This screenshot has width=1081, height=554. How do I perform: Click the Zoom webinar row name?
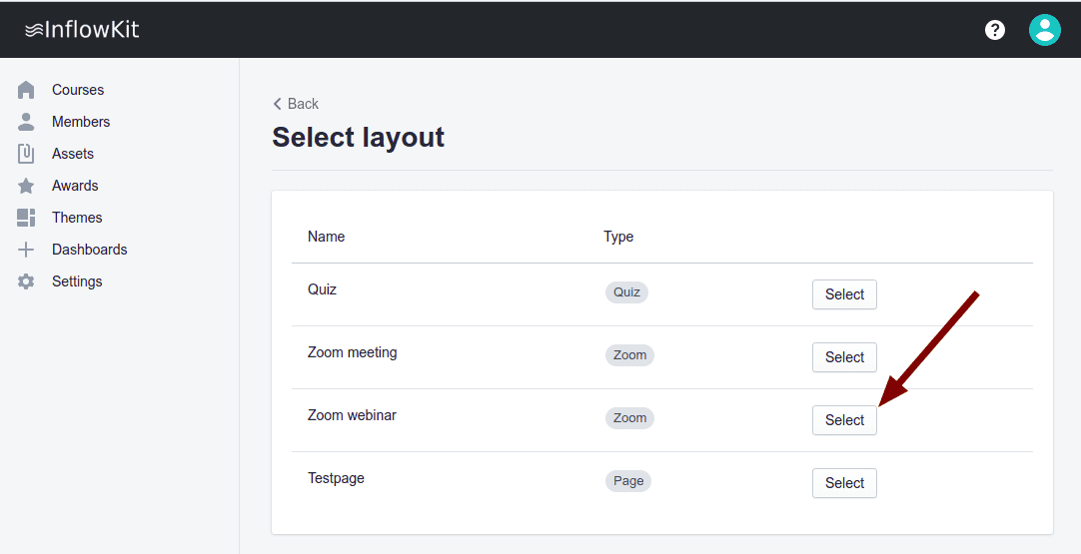click(352, 415)
